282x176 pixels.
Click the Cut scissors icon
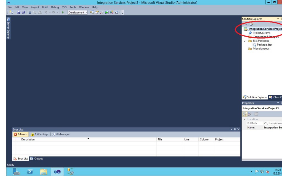[x=30, y=12]
